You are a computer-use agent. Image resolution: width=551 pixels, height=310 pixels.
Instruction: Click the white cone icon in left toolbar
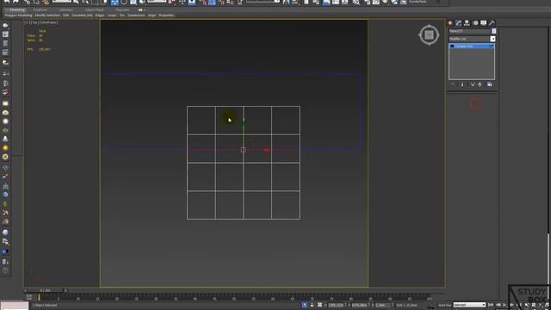pos(5,139)
